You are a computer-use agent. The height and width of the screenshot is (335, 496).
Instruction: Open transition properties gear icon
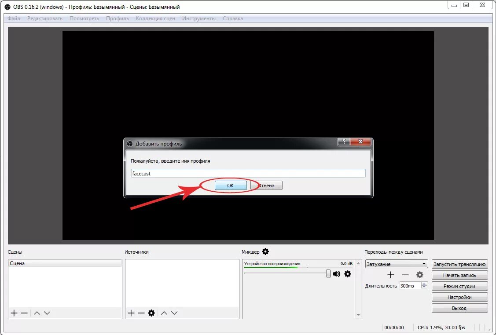420,275
